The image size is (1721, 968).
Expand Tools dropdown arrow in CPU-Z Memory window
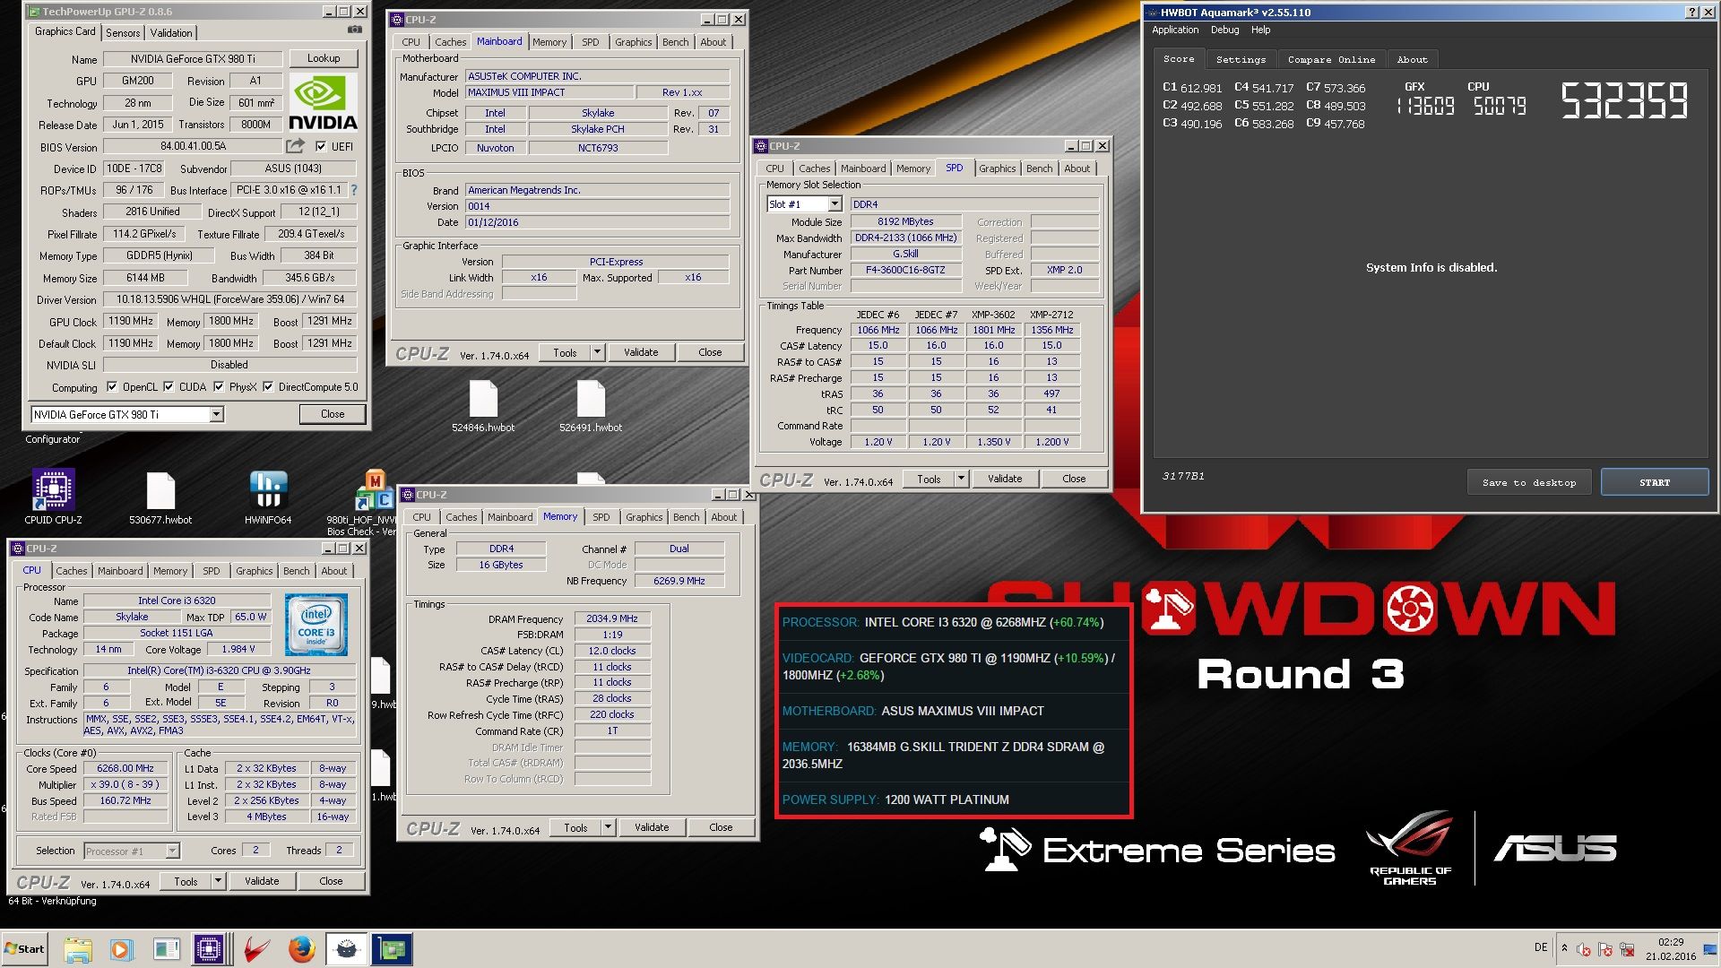point(608,827)
